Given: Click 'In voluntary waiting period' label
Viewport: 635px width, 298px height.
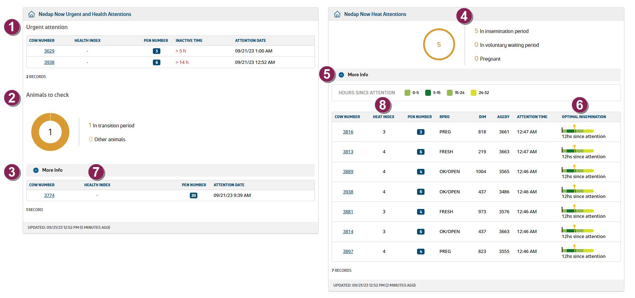Looking at the screenshot, I should pyautogui.click(x=507, y=45).
